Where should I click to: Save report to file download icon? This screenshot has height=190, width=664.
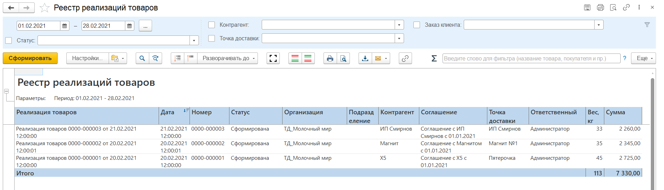(x=365, y=58)
